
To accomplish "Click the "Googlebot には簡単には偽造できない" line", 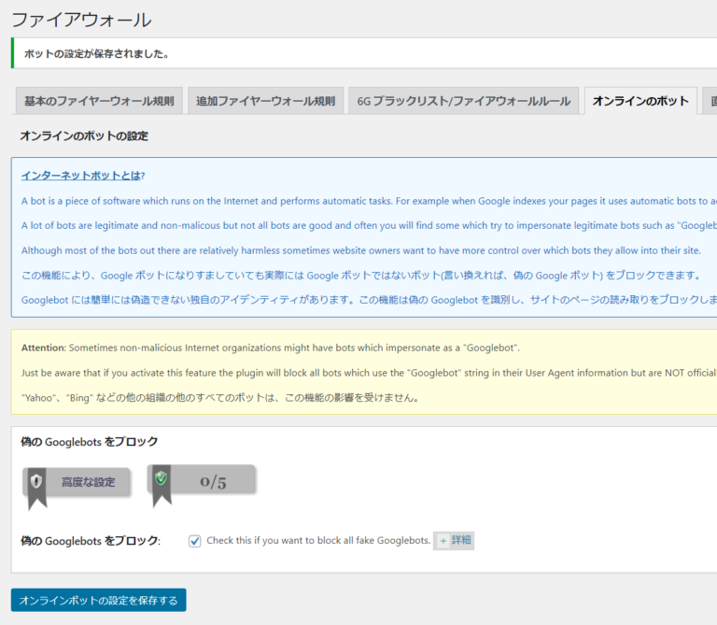I will pos(369,300).
